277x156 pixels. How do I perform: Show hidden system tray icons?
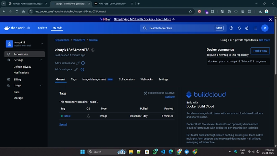230,152
